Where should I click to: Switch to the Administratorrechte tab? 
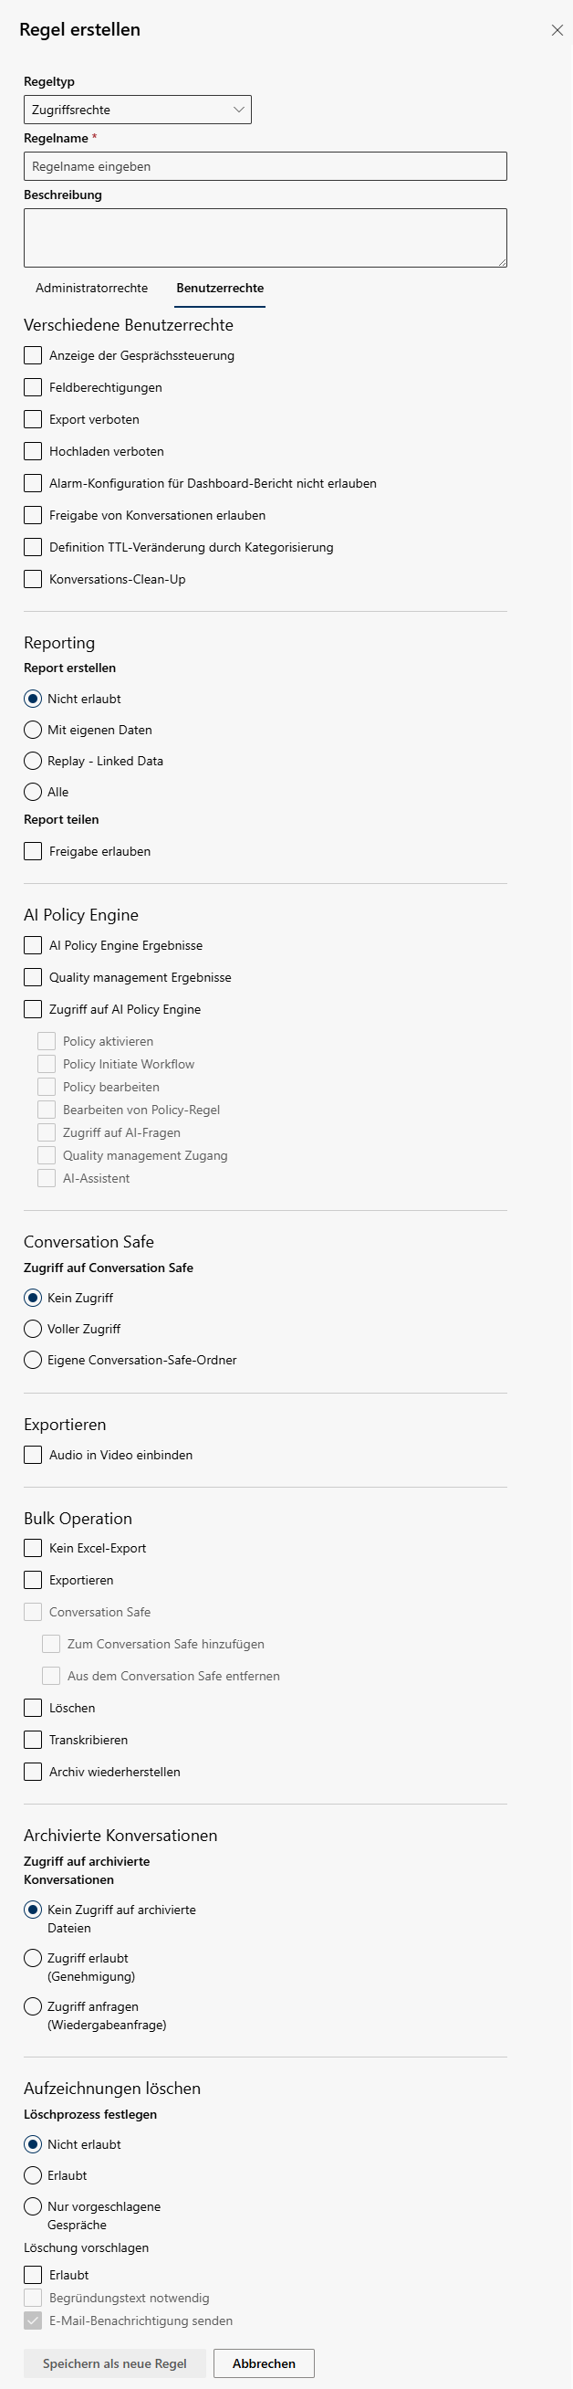coord(92,289)
